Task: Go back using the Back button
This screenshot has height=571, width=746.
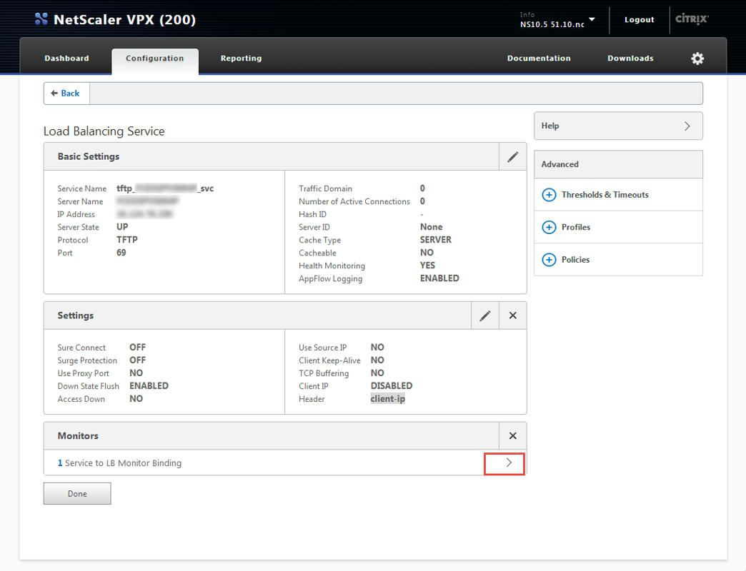Action: point(66,94)
